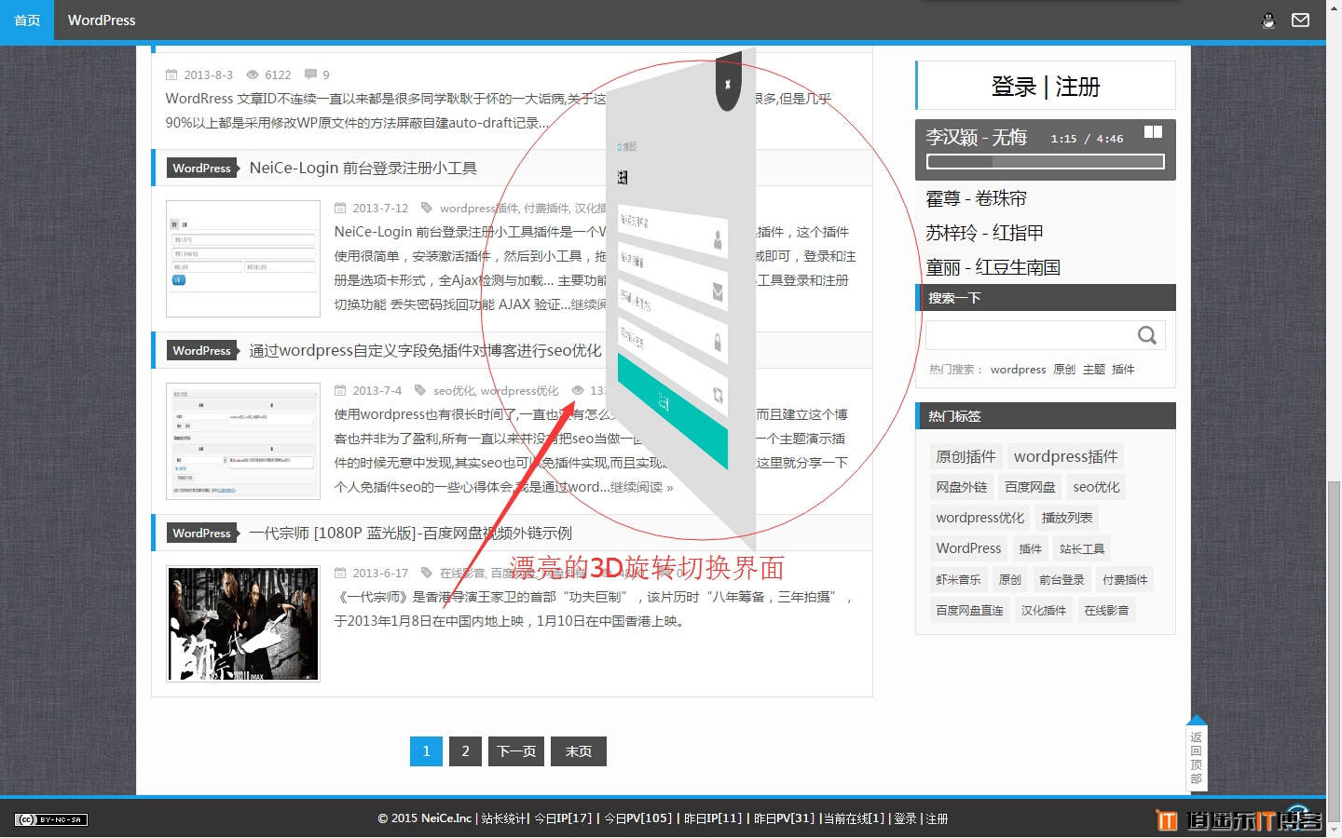Close the rotating login panel with X
Image resolution: width=1342 pixels, height=838 pixels.
point(728,84)
